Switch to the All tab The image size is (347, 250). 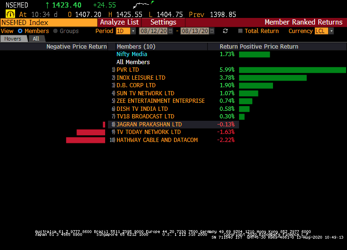36,39
